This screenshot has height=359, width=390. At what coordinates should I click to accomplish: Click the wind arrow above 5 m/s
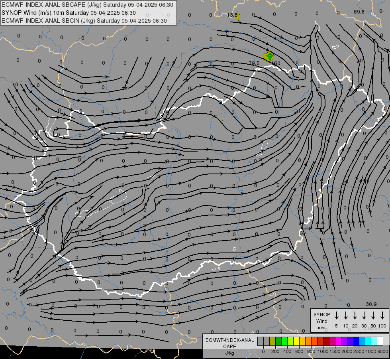(336, 316)
